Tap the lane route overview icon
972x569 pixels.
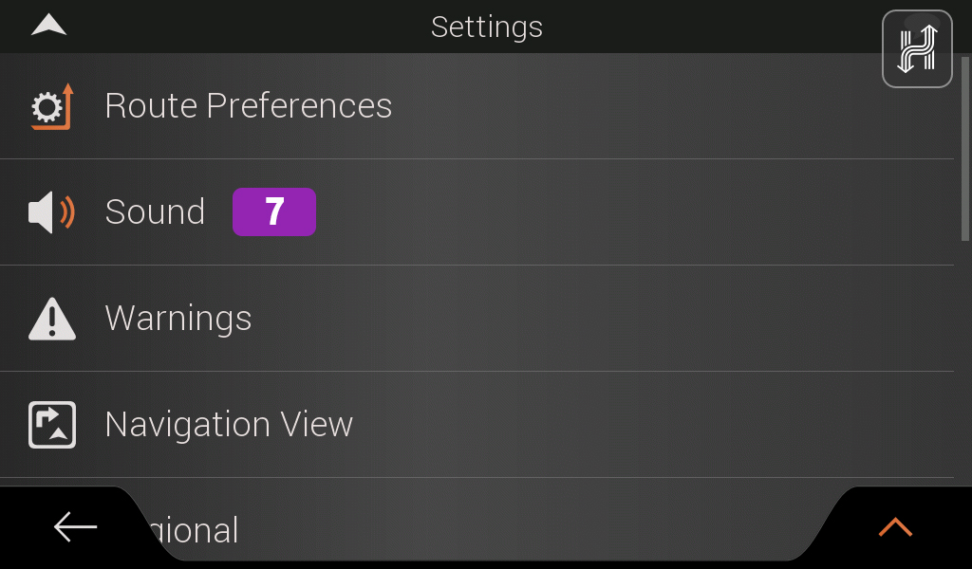pyautogui.click(x=917, y=49)
